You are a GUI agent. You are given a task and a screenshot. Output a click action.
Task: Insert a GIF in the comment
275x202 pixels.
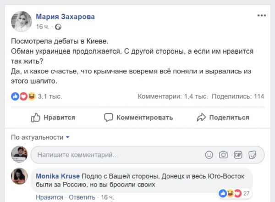(238, 155)
